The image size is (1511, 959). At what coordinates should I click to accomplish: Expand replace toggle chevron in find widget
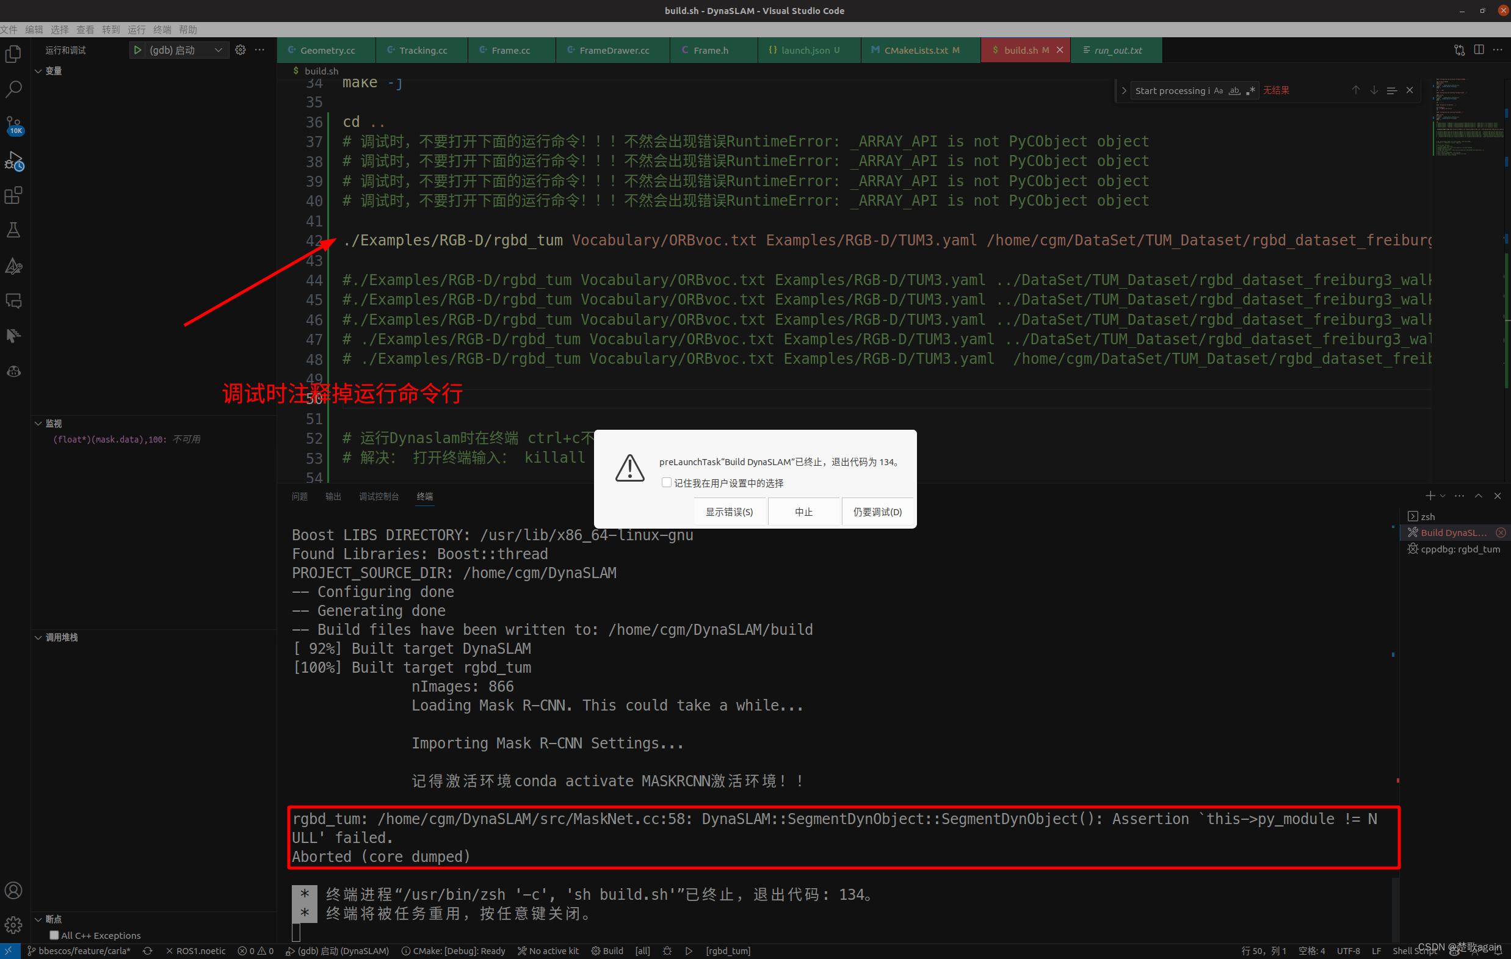(x=1124, y=90)
